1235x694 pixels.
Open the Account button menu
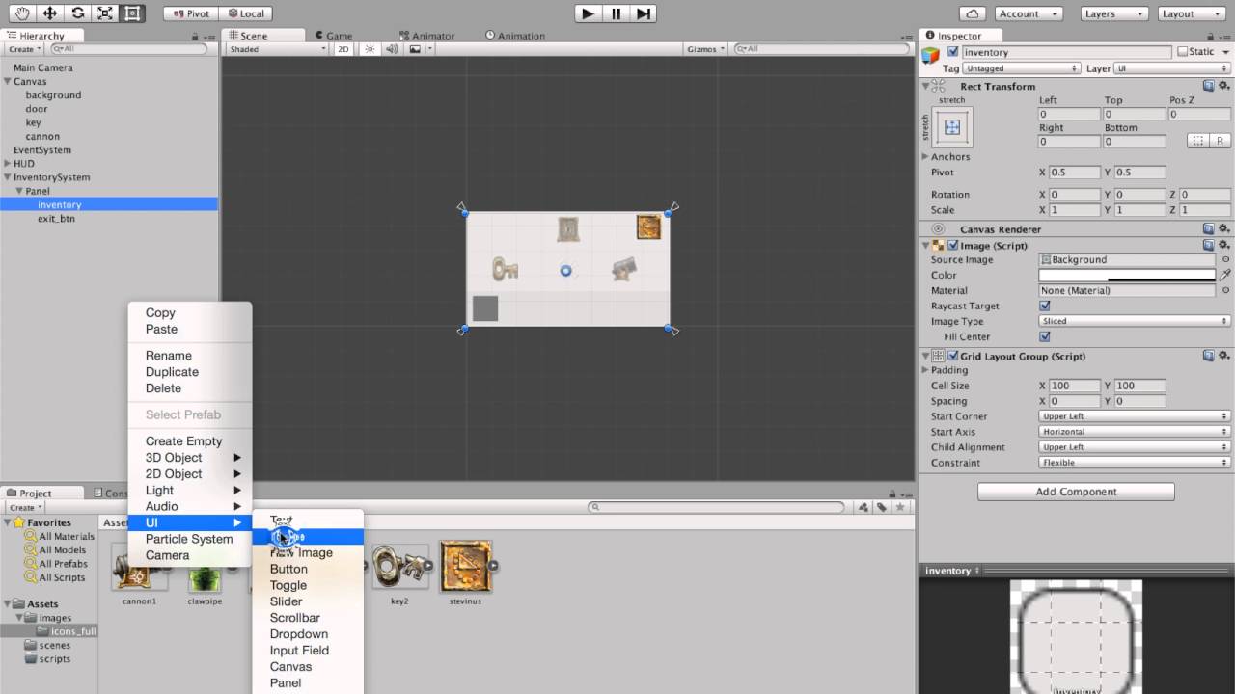point(1027,13)
